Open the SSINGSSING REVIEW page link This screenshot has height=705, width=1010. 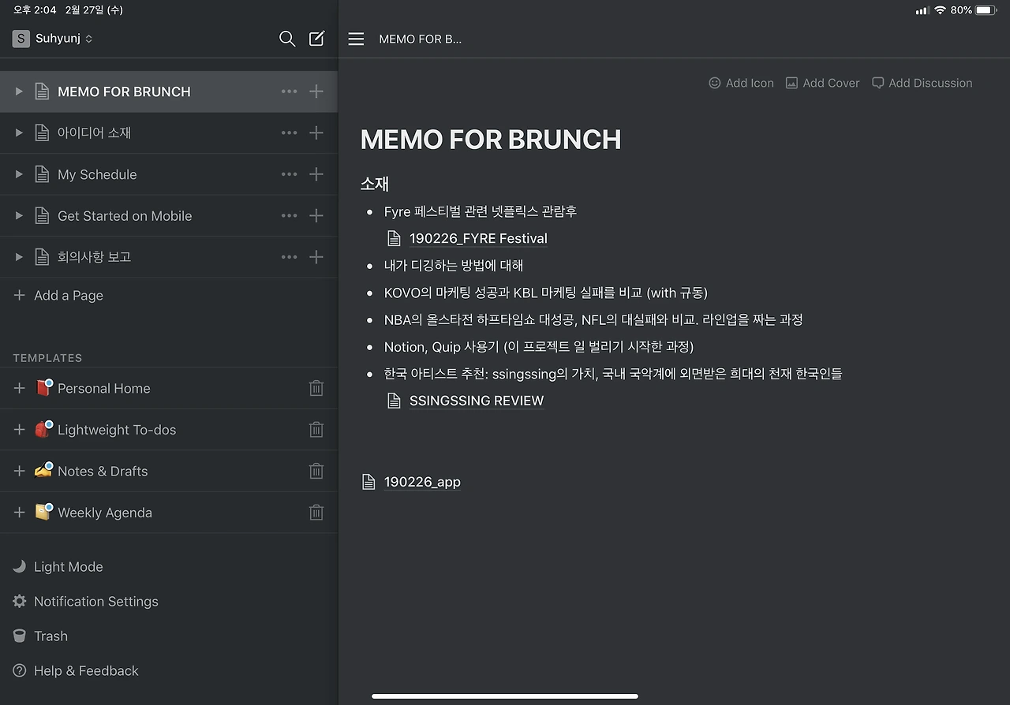[476, 401]
